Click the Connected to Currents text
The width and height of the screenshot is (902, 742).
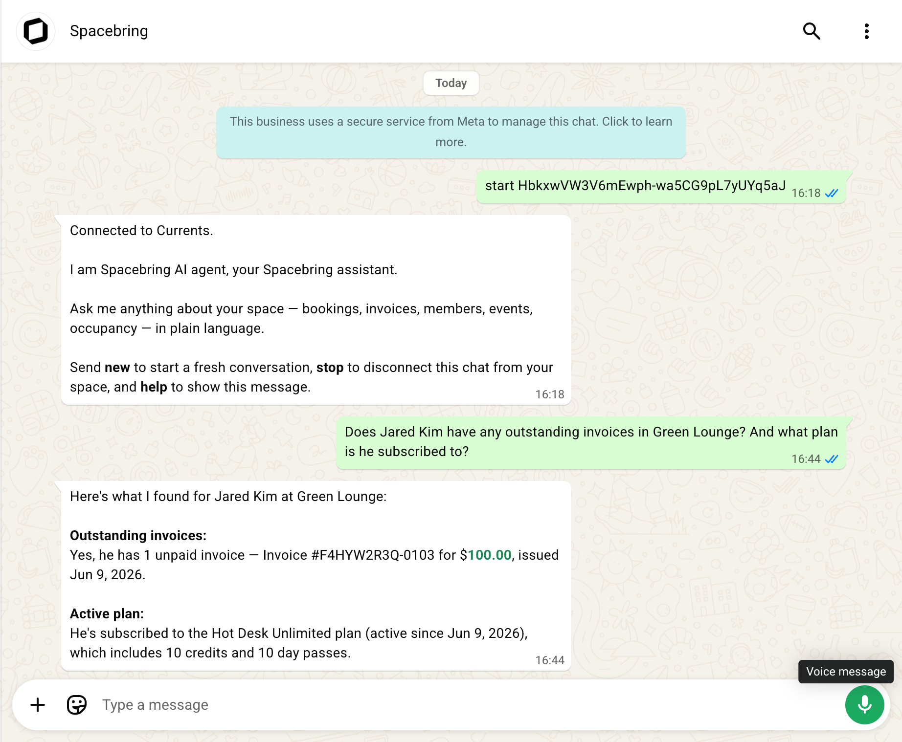(141, 231)
